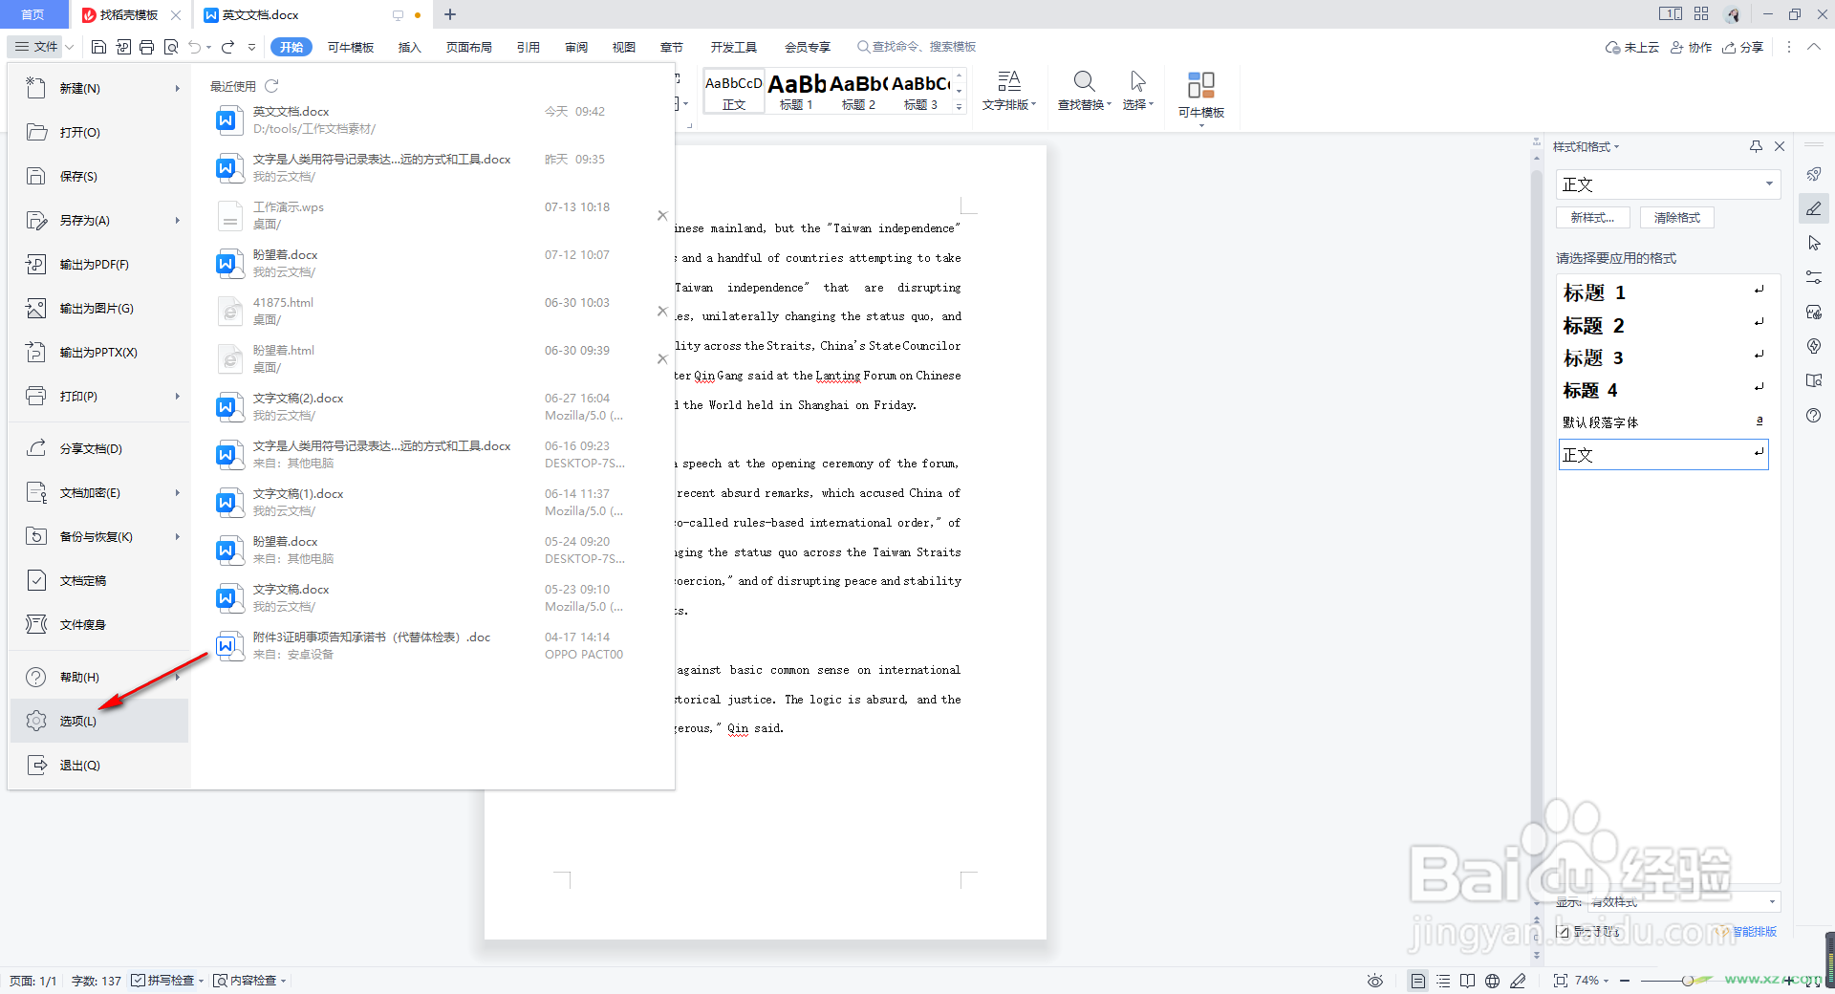Click the 分享 button at top right

1743,47
